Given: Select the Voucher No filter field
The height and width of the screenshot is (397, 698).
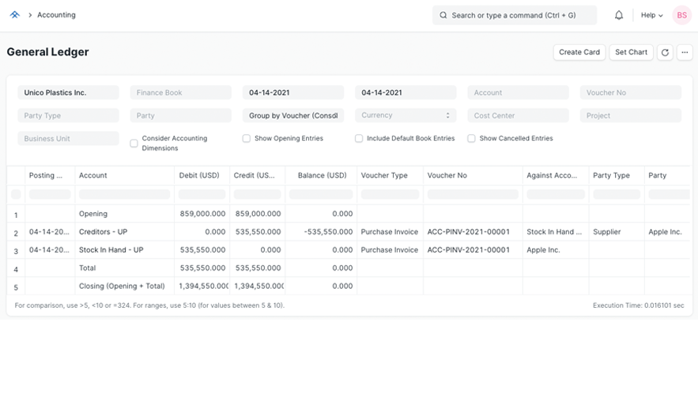Looking at the screenshot, I should click(x=630, y=92).
